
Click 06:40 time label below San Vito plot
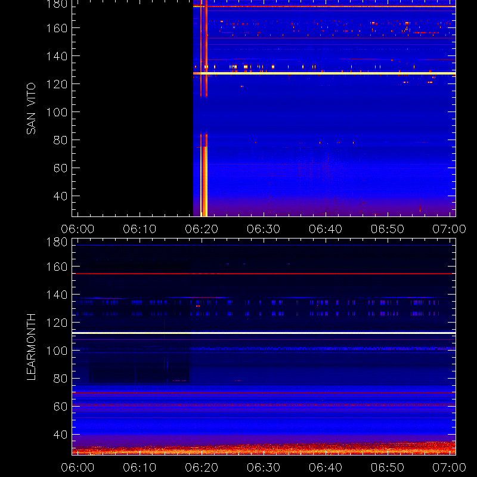point(326,229)
